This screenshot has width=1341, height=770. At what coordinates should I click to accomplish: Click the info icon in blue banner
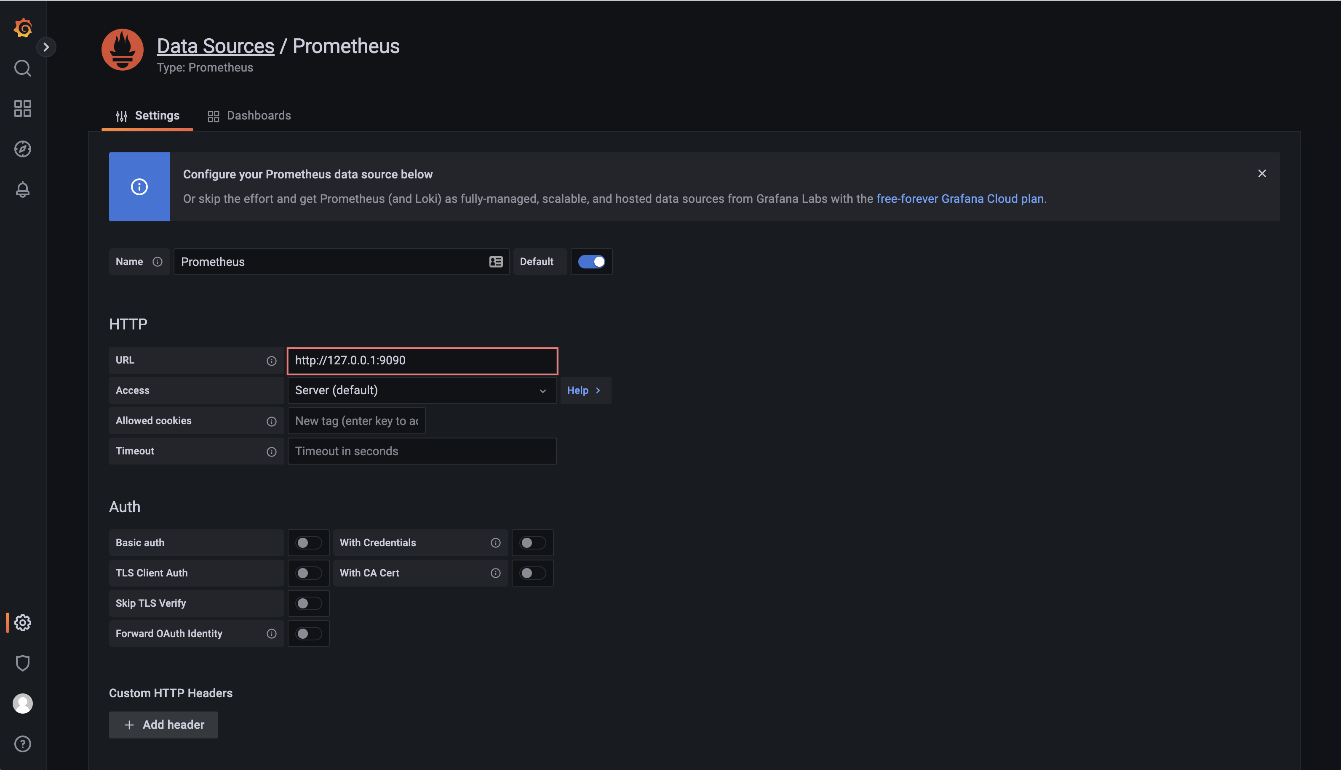coord(139,187)
